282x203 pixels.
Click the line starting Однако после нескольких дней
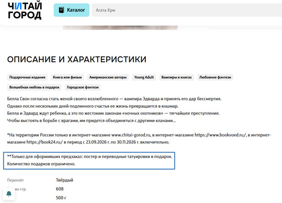(x=93, y=106)
